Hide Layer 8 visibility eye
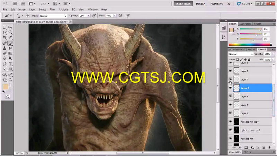 [x=230, y=71]
